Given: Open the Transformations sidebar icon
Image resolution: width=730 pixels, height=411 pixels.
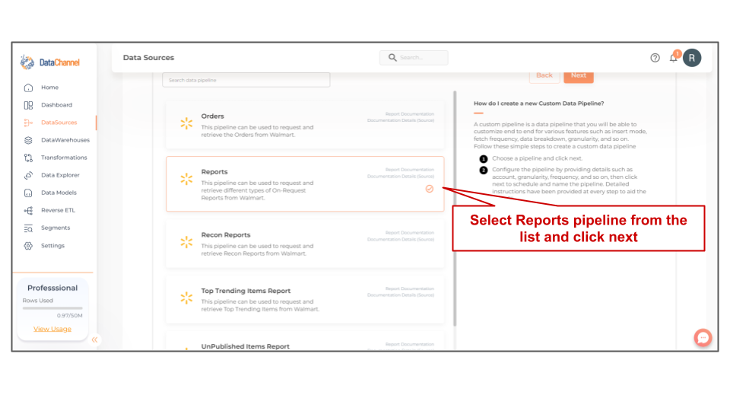Looking at the screenshot, I should pos(28,158).
